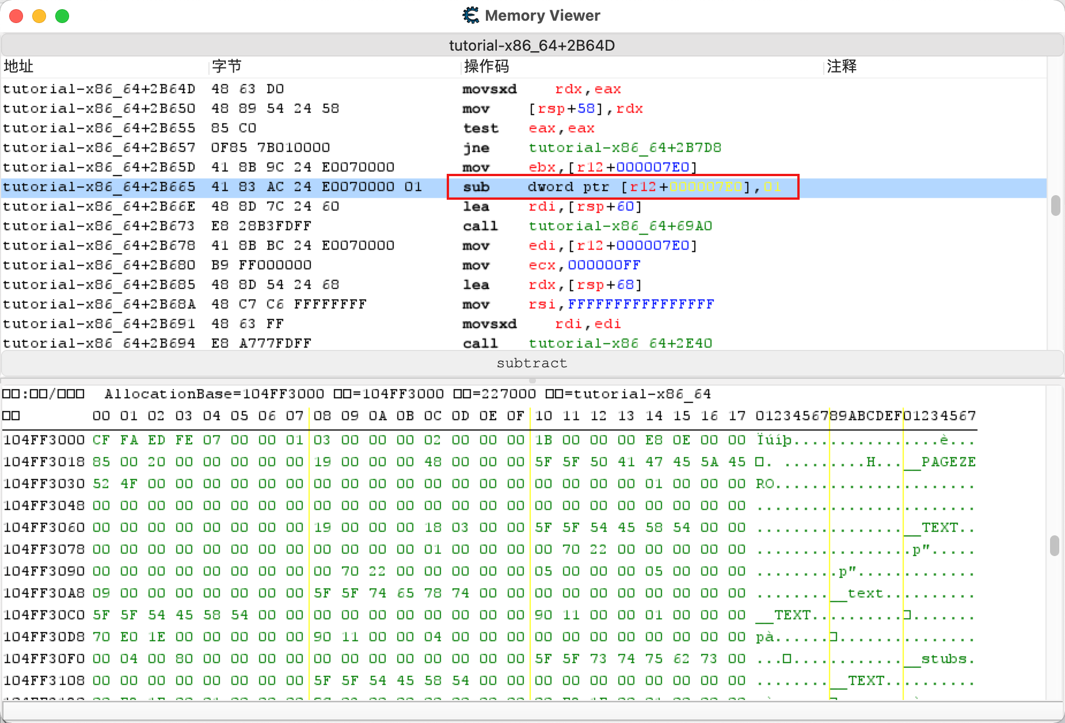Select address tutorial-x86_64+2B678 row
The height and width of the screenshot is (723, 1065).
point(524,246)
